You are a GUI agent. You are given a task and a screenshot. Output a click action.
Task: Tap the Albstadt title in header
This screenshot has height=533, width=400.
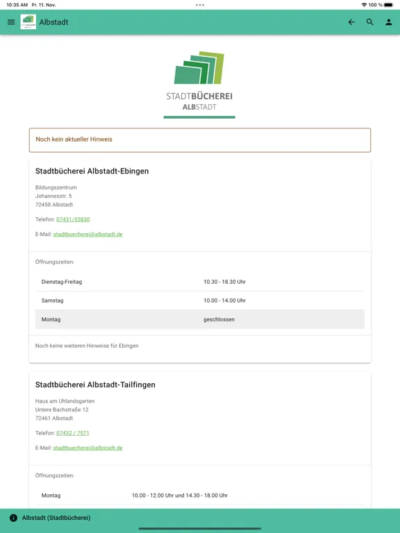tap(53, 22)
